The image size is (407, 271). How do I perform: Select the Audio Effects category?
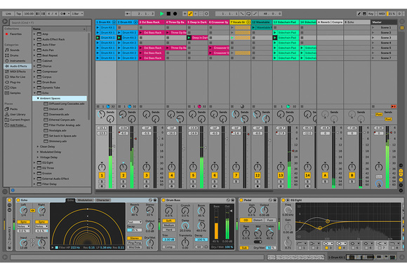point(18,67)
